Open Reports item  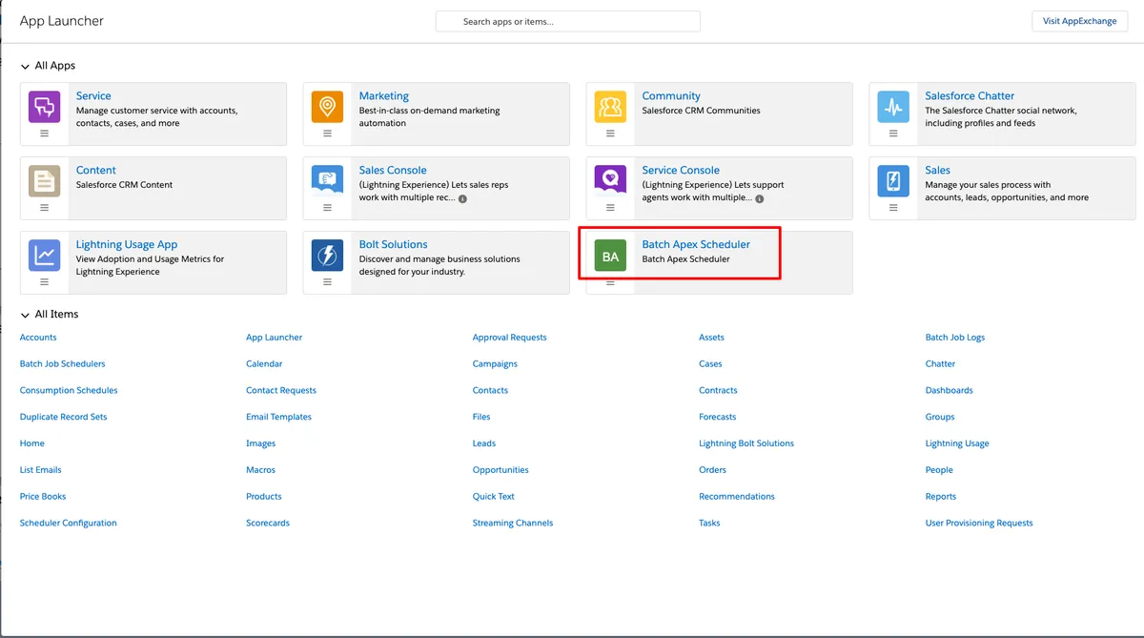coord(941,497)
